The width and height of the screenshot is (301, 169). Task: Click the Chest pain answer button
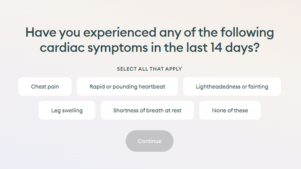coord(45,87)
